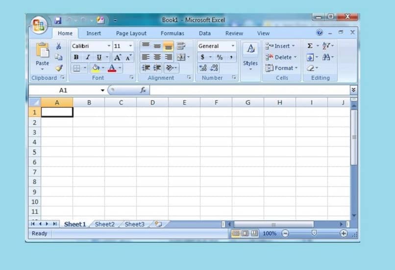Set Bottom Align for cells
The height and width of the screenshot is (270, 395).
point(168,46)
